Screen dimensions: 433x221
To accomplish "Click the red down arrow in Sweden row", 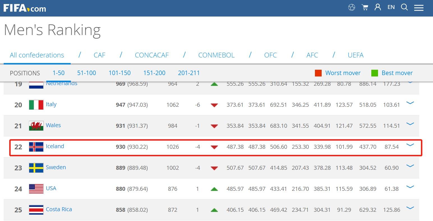I will (214, 168).
